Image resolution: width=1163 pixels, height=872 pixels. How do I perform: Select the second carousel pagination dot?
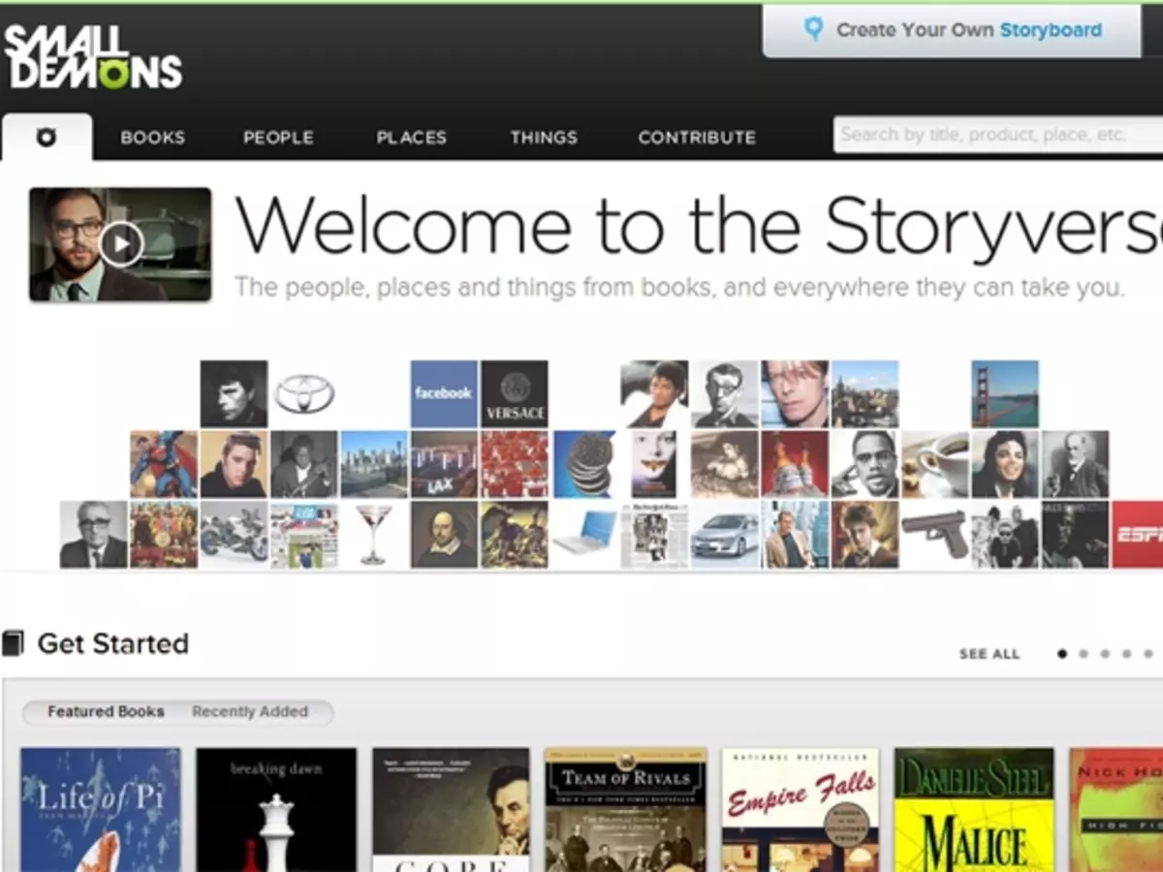[x=1084, y=654]
